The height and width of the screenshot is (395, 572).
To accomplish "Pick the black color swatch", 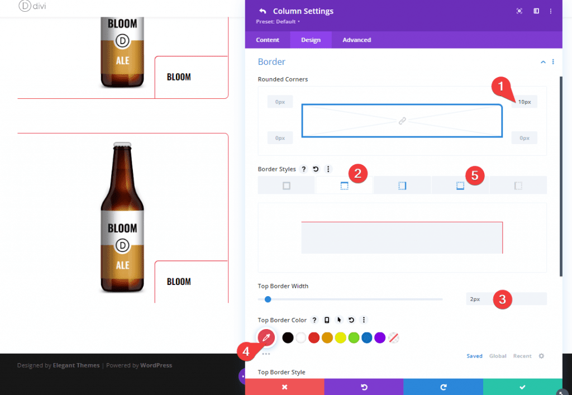I will pyautogui.click(x=288, y=338).
